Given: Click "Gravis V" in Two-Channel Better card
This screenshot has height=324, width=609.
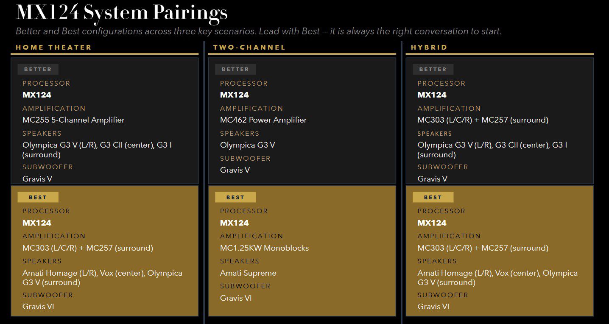Looking at the screenshot, I should (x=235, y=170).
